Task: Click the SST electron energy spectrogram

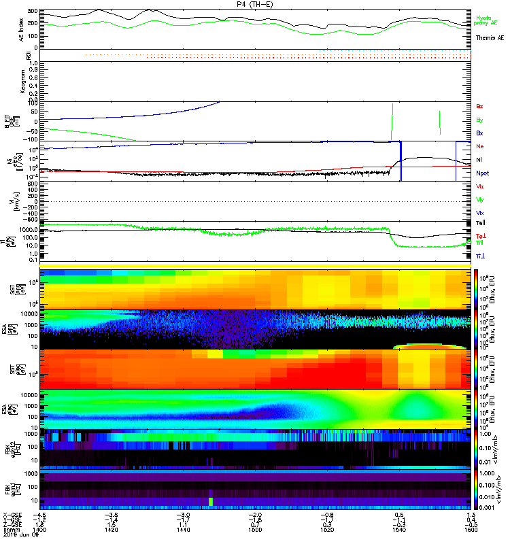Action: (x=256, y=369)
